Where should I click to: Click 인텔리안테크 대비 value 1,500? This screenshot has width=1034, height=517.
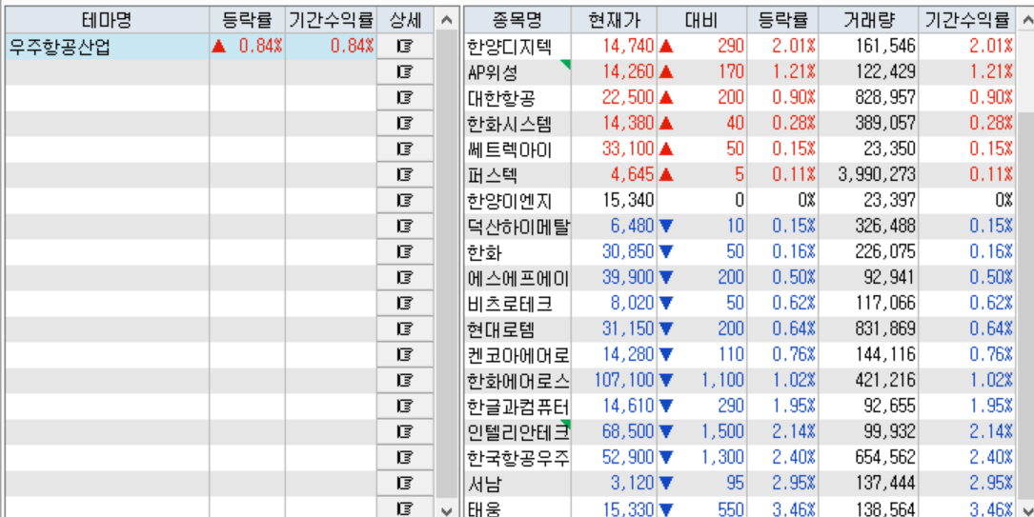pyautogui.click(x=722, y=431)
